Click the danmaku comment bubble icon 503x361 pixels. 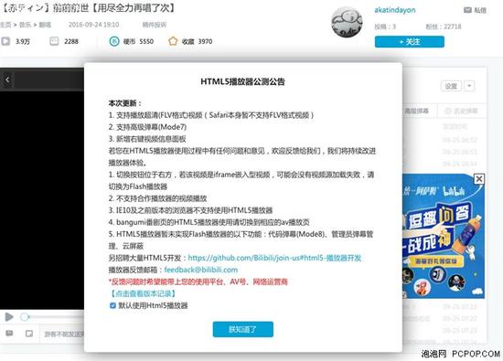click(9, 334)
